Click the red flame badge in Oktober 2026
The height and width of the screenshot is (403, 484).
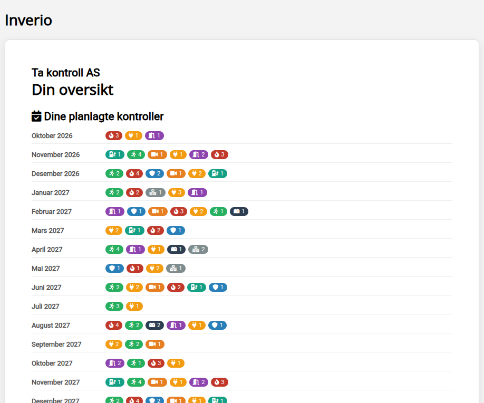coord(114,136)
